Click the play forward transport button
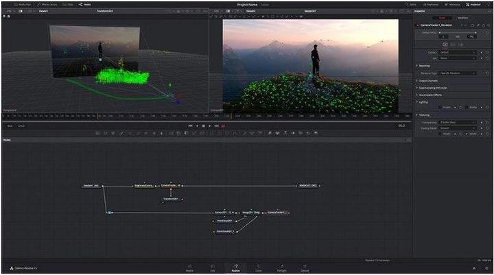 click(x=210, y=125)
